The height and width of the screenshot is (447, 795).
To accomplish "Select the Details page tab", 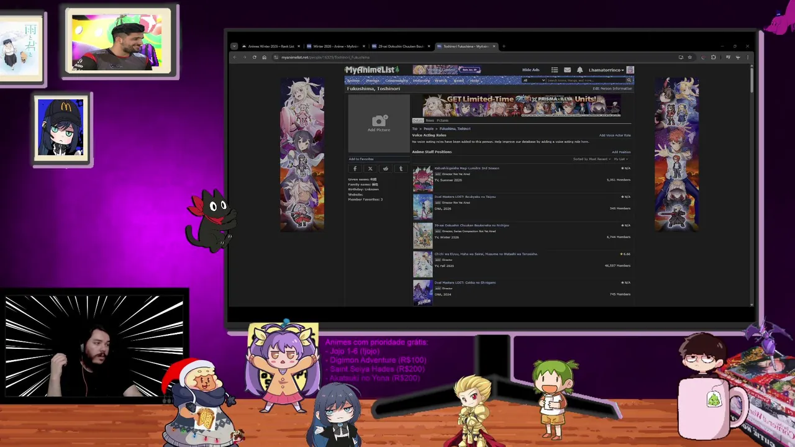I will pyautogui.click(x=418, y=120).
